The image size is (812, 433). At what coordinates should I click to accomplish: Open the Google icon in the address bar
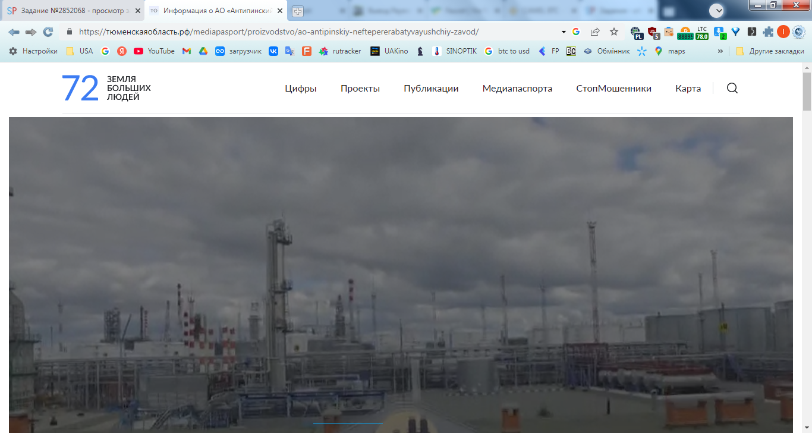(576, 32)
